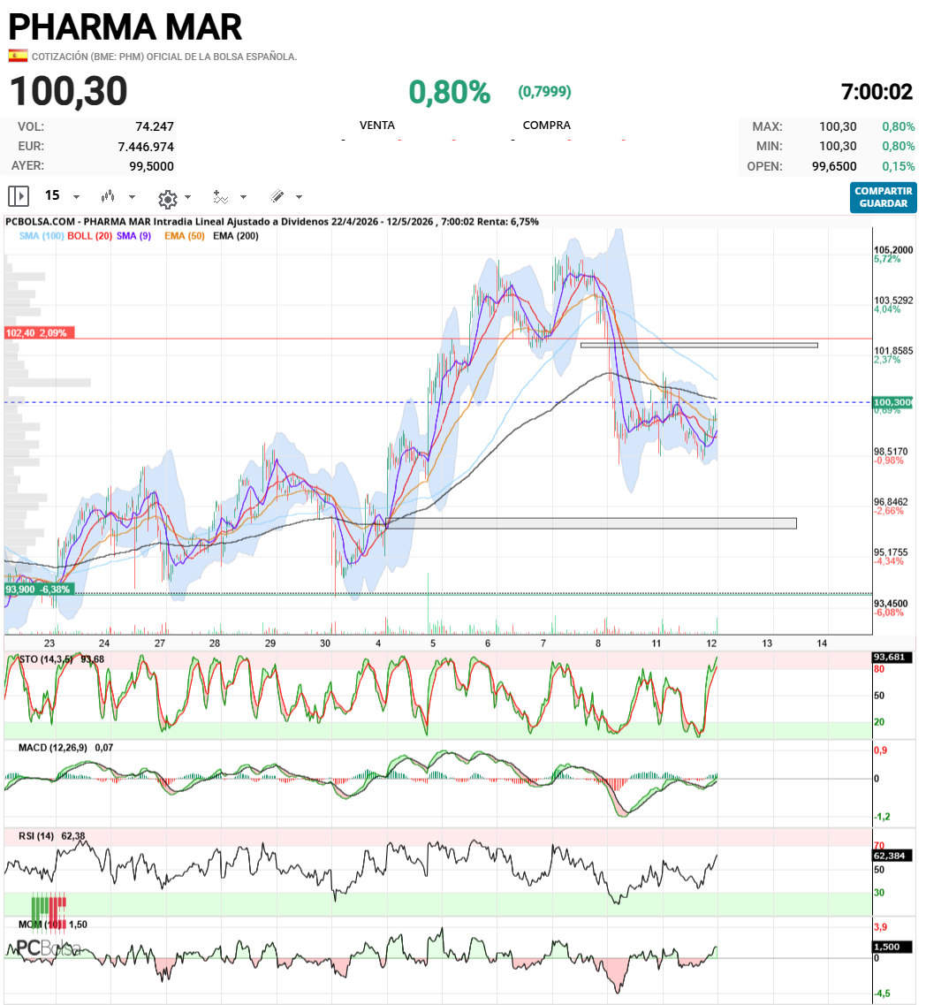
Task: Click the black 93,681 stochastic value tag
Action: coord(892,657)
